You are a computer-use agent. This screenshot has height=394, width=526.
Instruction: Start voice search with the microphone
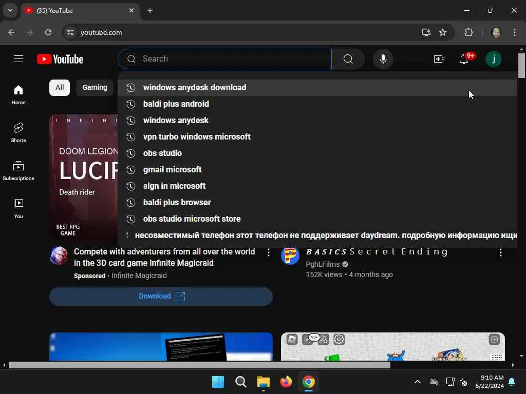383,59
